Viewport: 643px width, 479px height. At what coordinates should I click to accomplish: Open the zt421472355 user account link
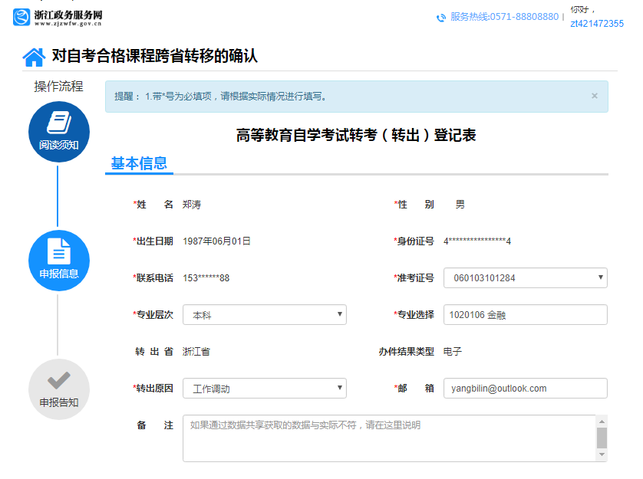(x=596, y=24)
